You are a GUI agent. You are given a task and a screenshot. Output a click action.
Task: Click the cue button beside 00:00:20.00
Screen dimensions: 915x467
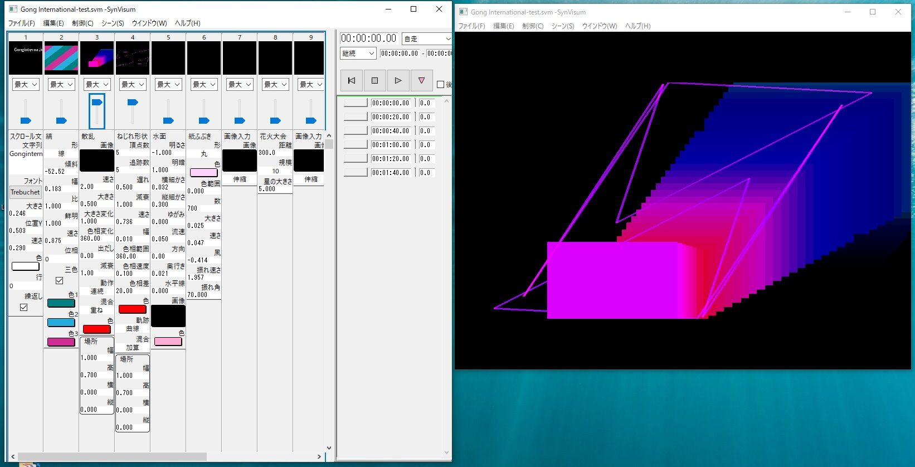coord(356,117)
